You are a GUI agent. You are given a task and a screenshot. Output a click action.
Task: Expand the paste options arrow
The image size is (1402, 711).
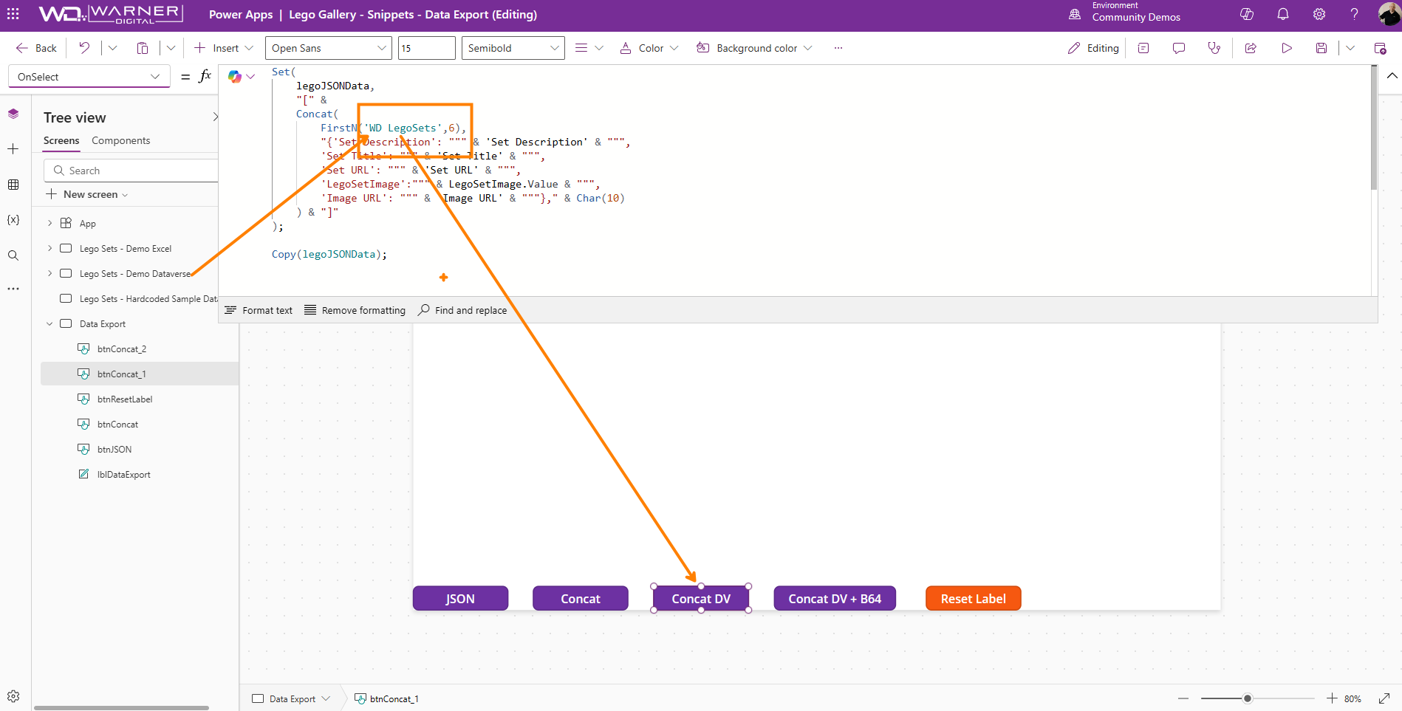(171, 48)
